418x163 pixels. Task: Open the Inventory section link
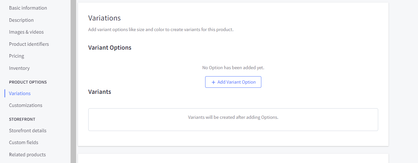pos(19,68)
